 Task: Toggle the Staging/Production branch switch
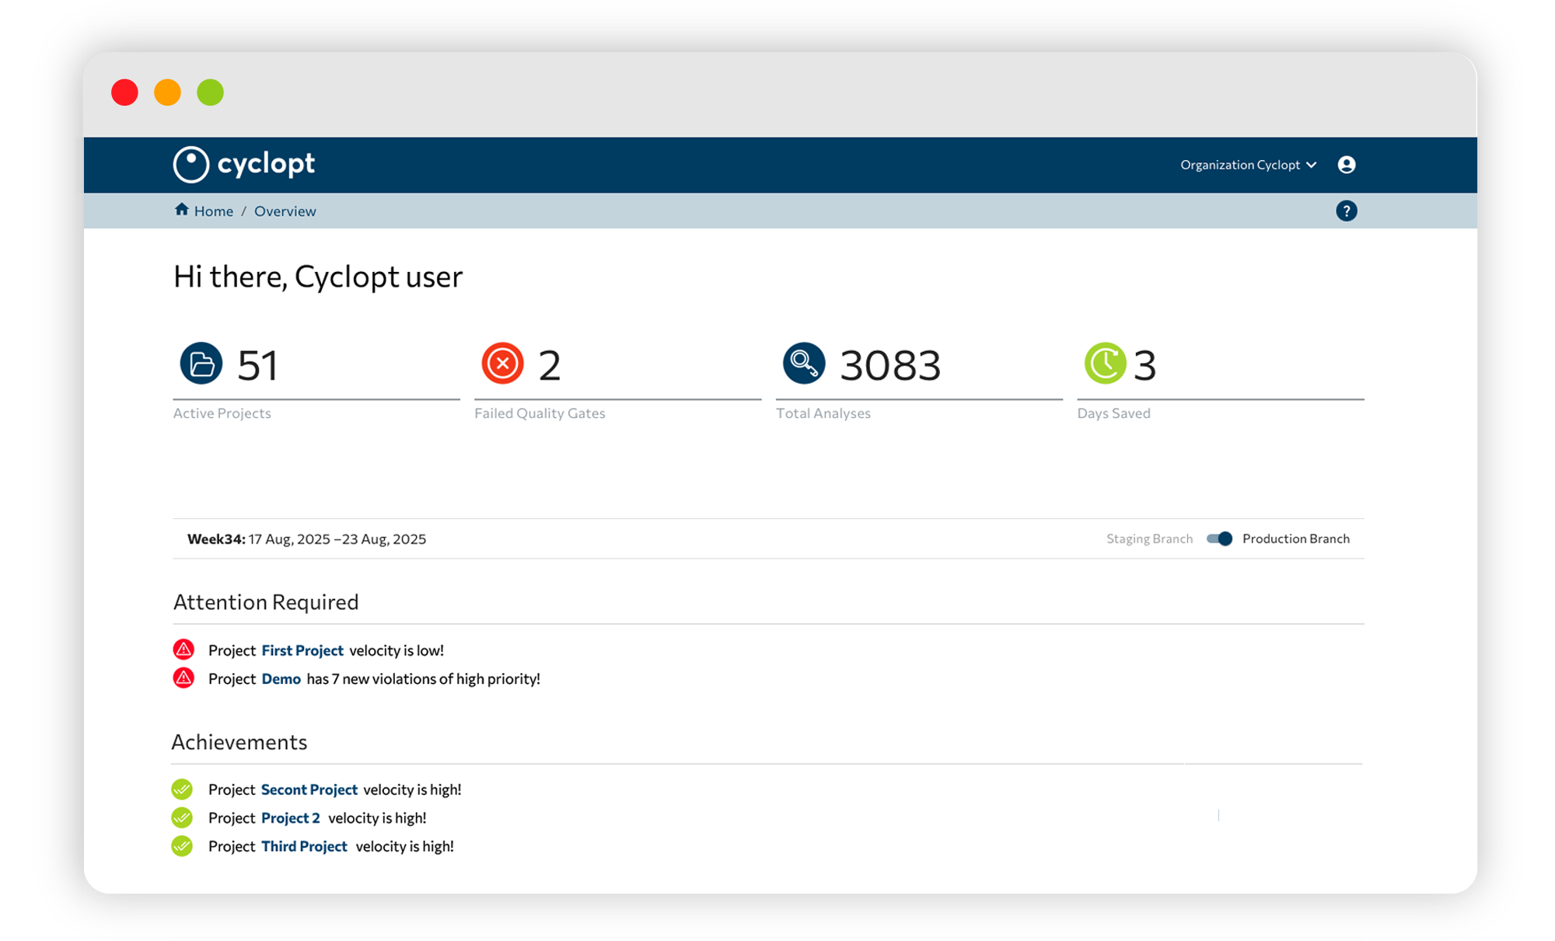point(1218,538)
